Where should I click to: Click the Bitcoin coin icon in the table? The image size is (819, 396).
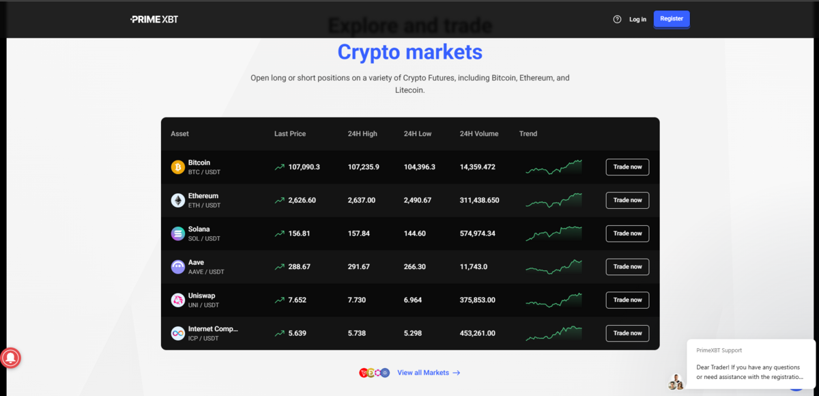point(177,167)
